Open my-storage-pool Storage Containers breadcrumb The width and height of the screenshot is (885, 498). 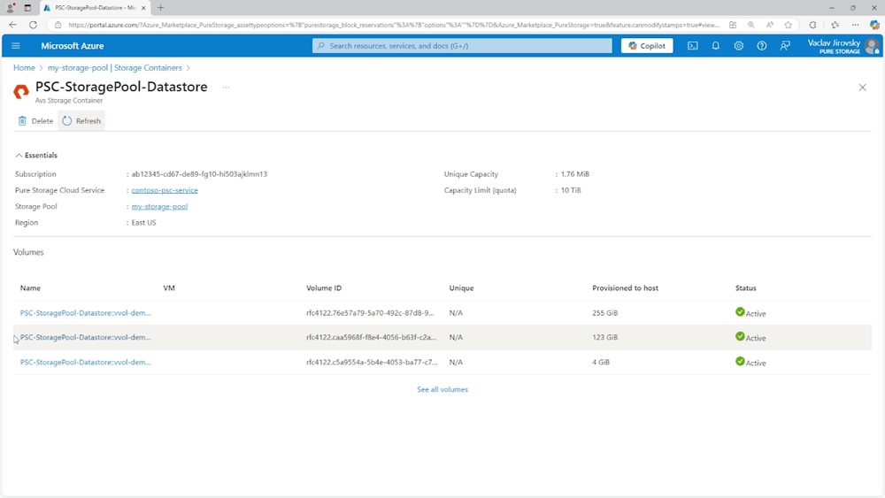(x=114, y=68)
